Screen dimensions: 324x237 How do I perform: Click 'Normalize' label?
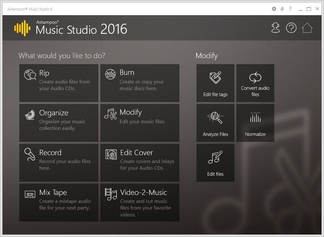click(255, 134)
